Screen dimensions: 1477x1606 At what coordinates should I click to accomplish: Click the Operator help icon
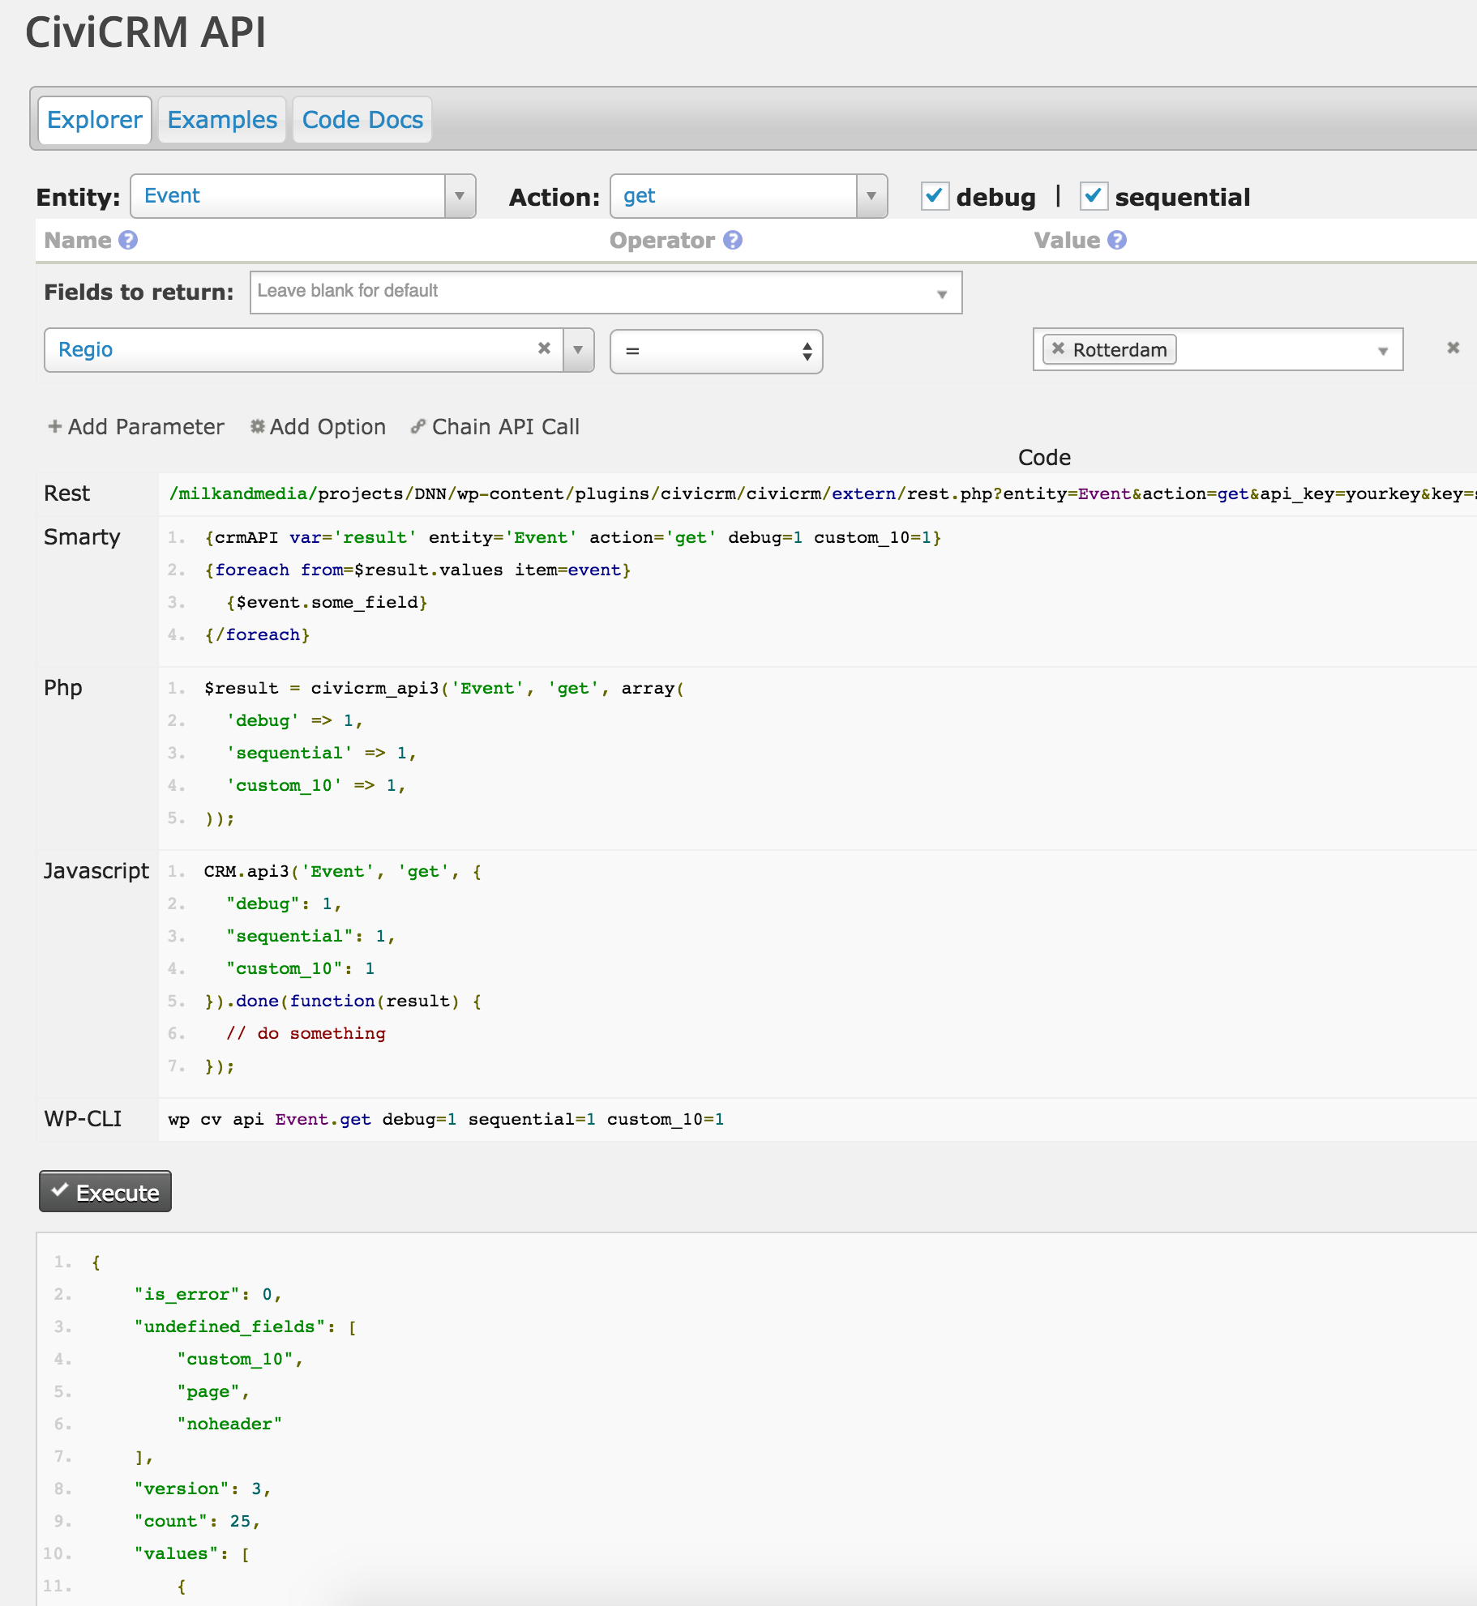click(733, 240)
